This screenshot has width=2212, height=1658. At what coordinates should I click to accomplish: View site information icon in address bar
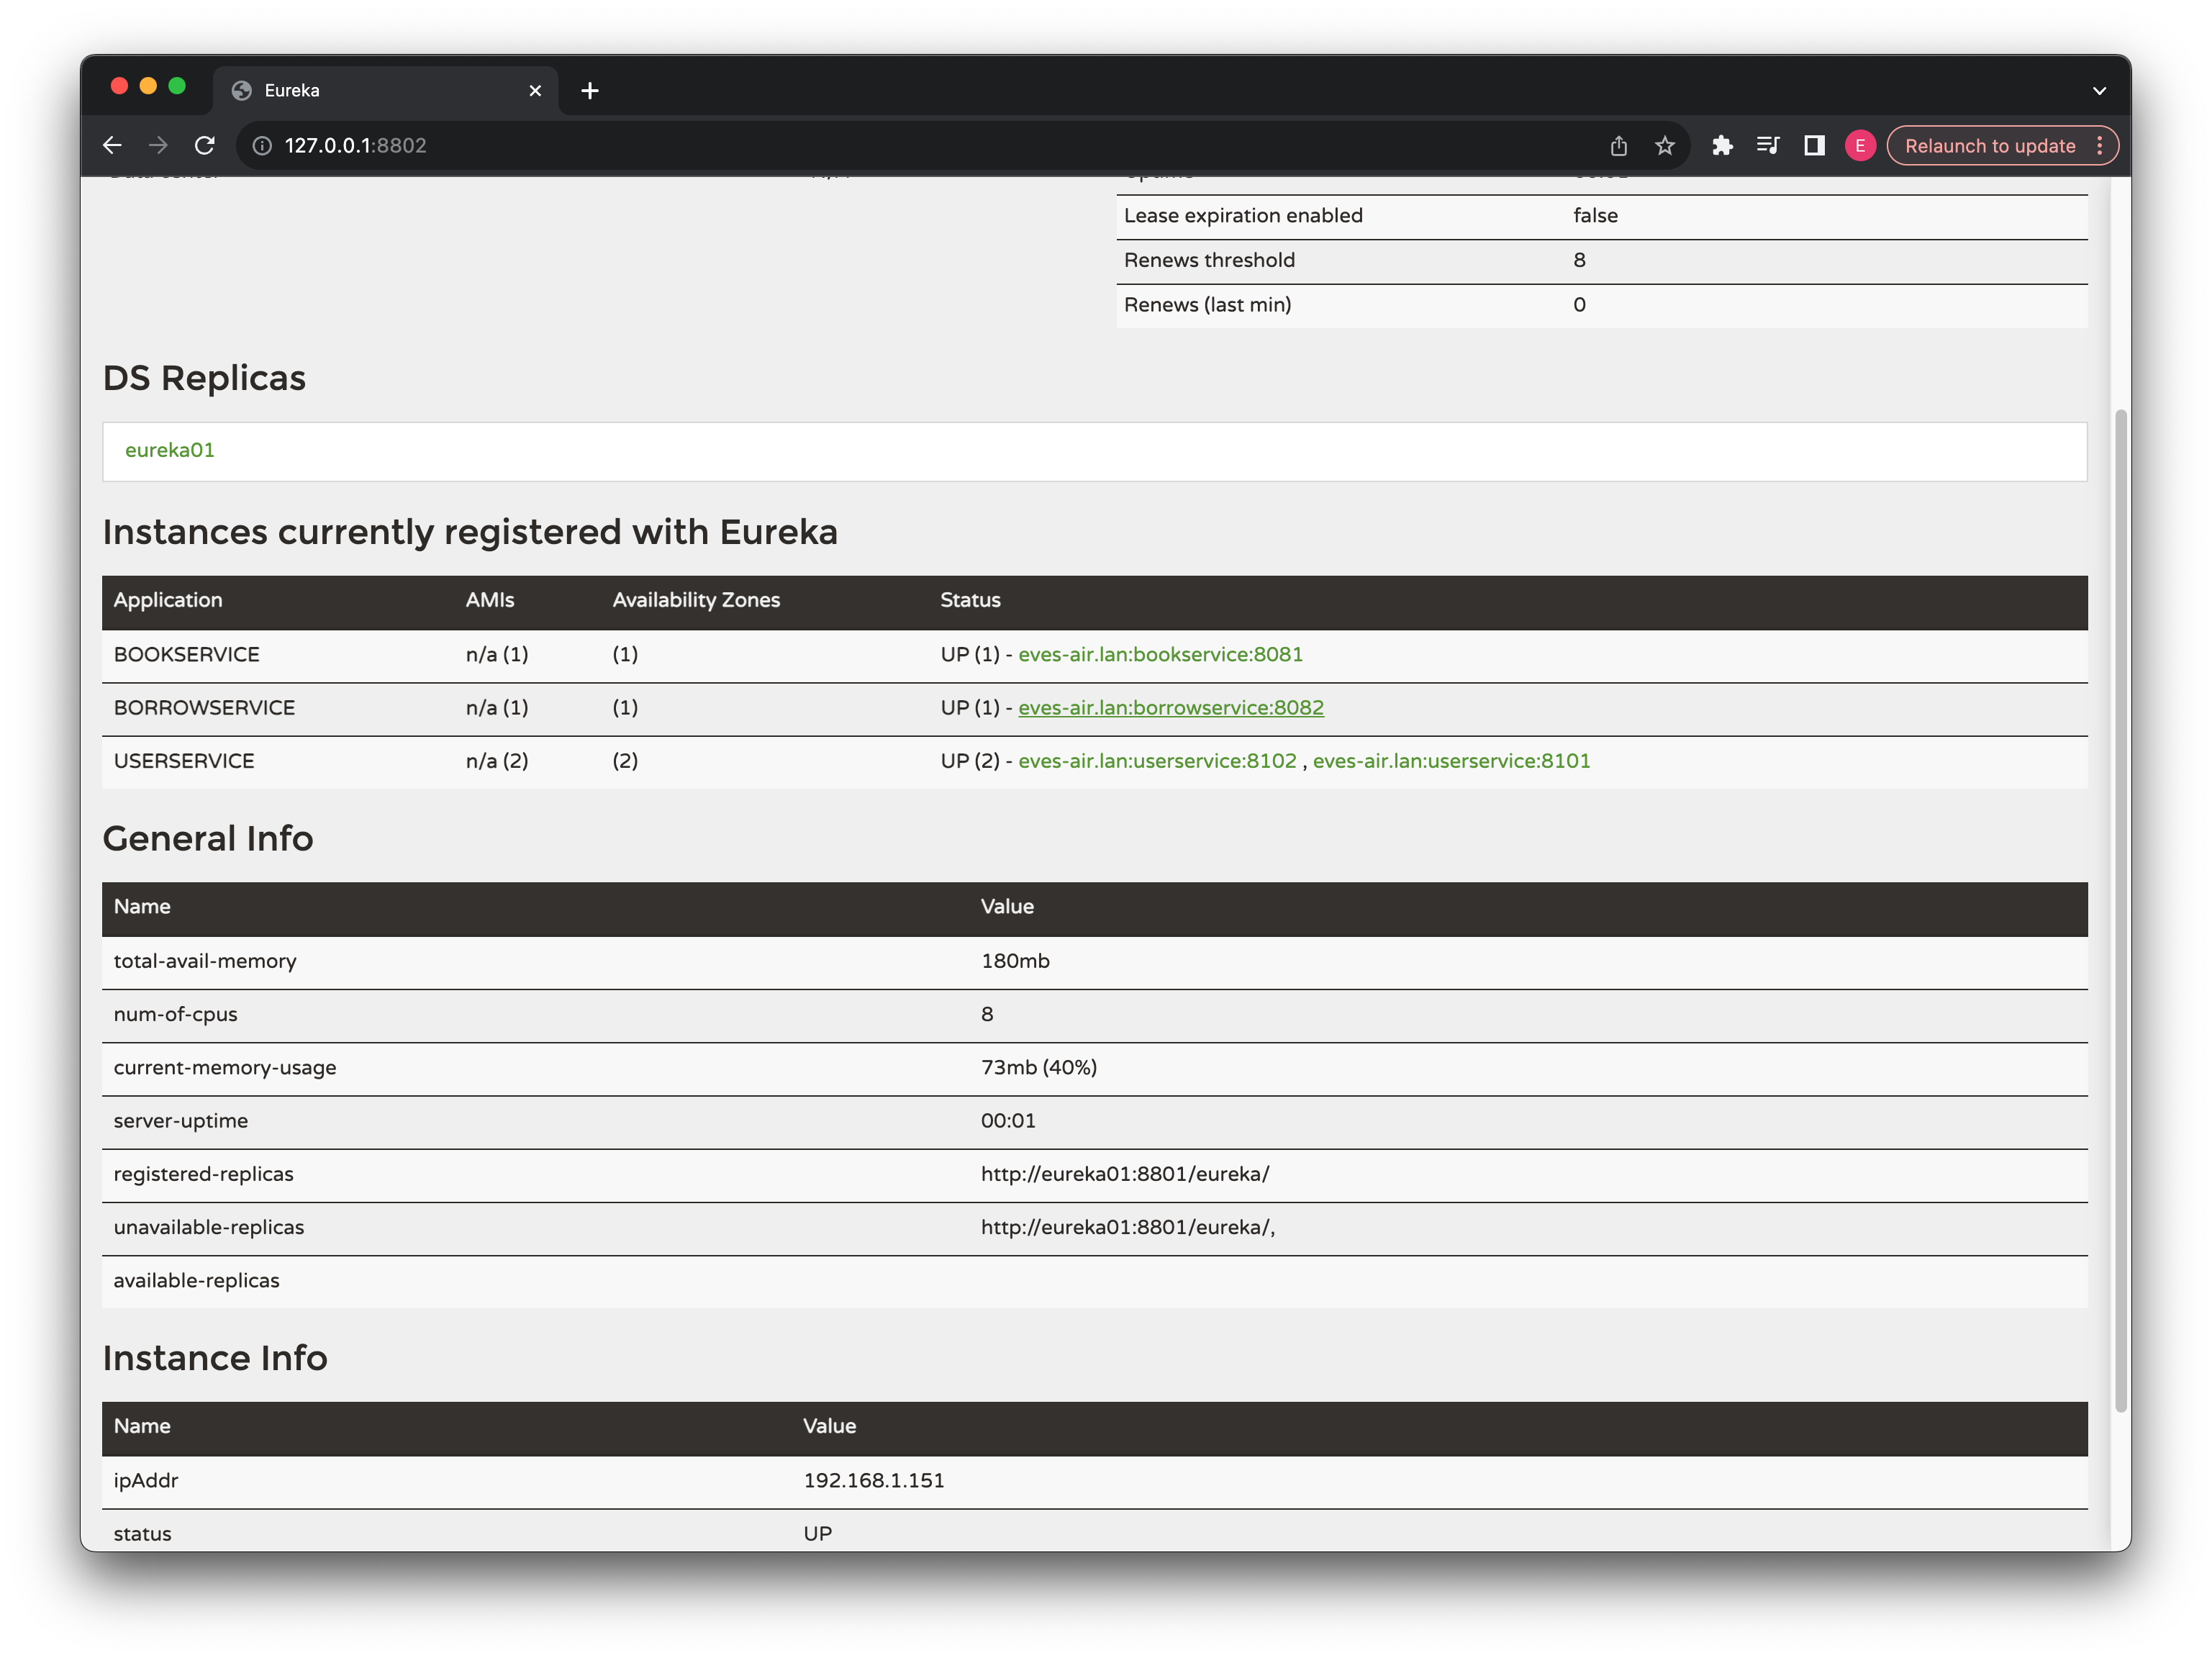(262, 146)
